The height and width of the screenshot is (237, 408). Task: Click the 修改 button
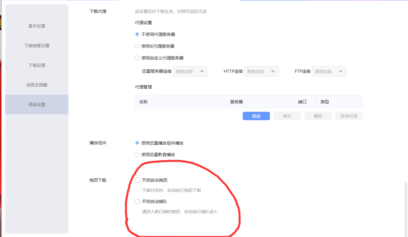pos(287,116)
